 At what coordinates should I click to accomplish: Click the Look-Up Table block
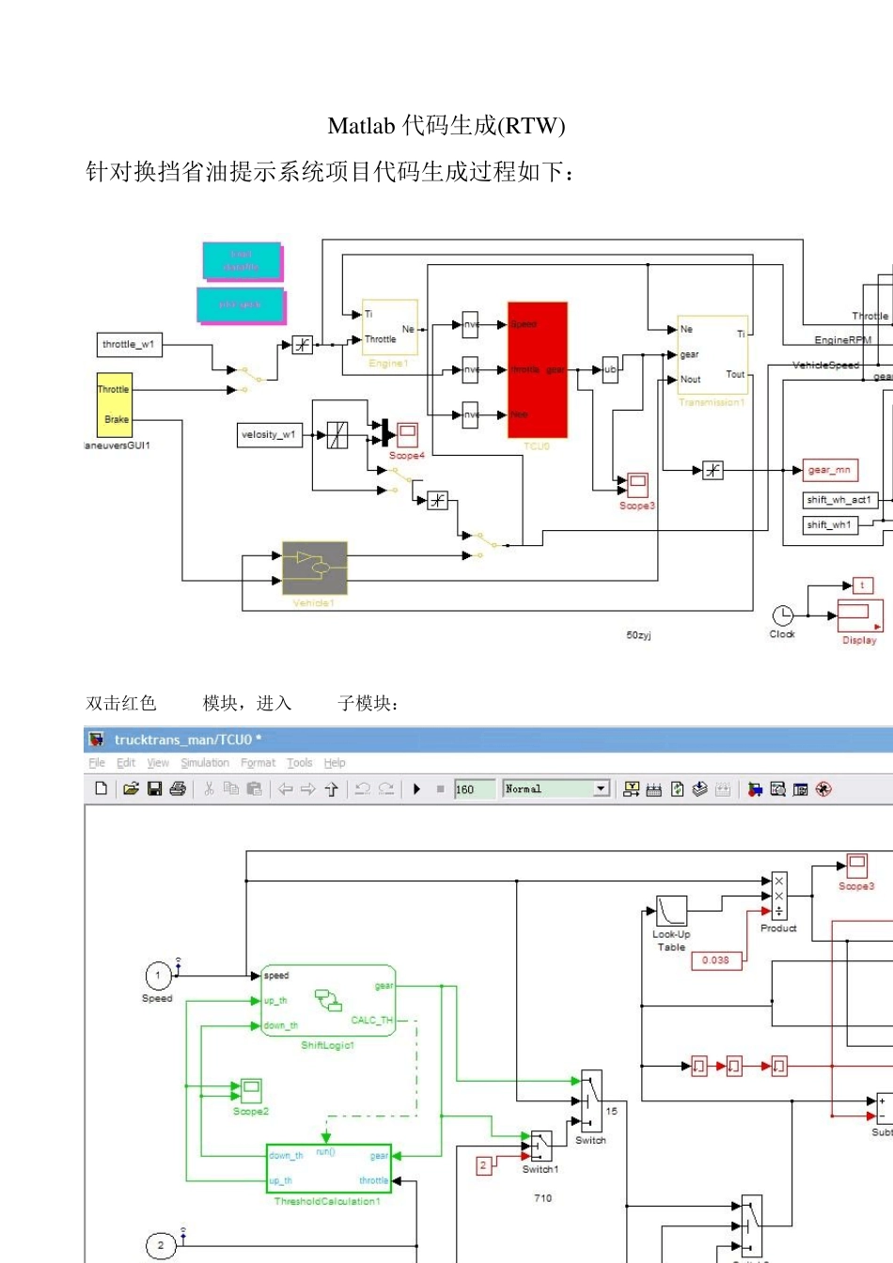tap(671, 912)
